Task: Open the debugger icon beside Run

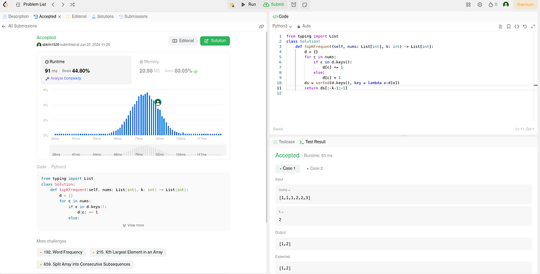Action: 232,5
